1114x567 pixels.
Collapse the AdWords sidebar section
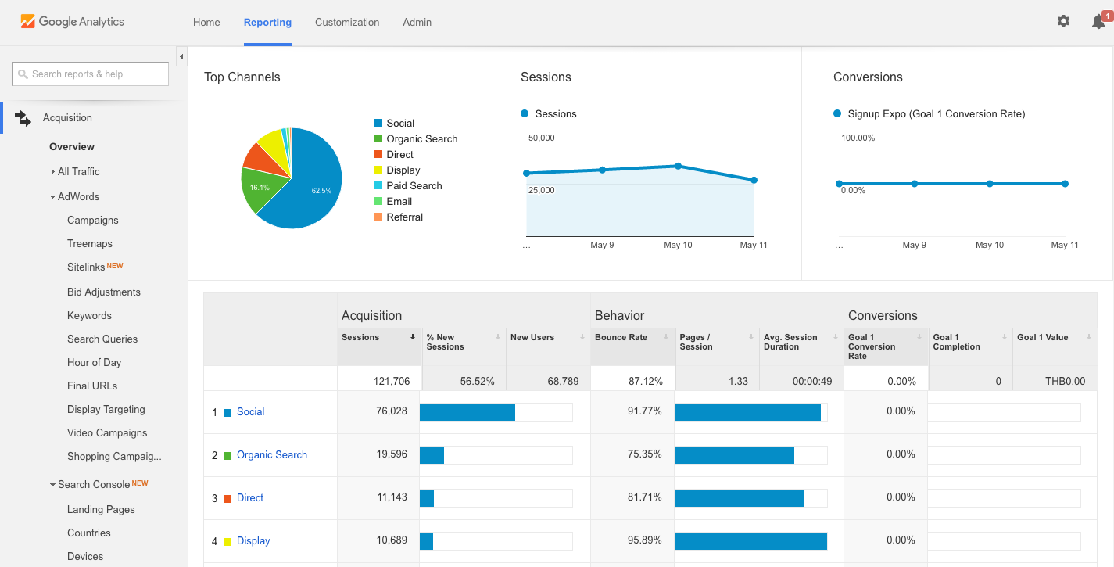pyautogui.click(x=52, y=197)
